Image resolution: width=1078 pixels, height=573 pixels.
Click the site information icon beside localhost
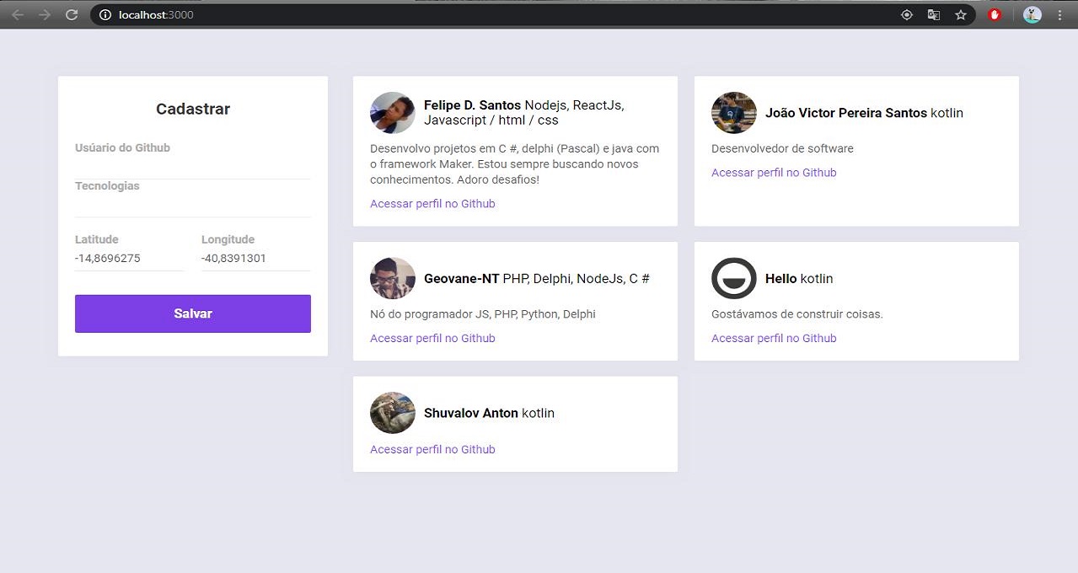(105, 15)
